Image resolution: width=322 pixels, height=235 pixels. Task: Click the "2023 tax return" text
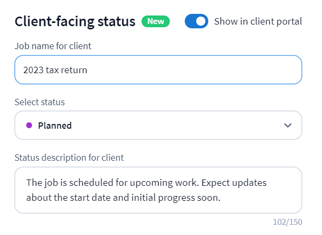pos(55,70)
